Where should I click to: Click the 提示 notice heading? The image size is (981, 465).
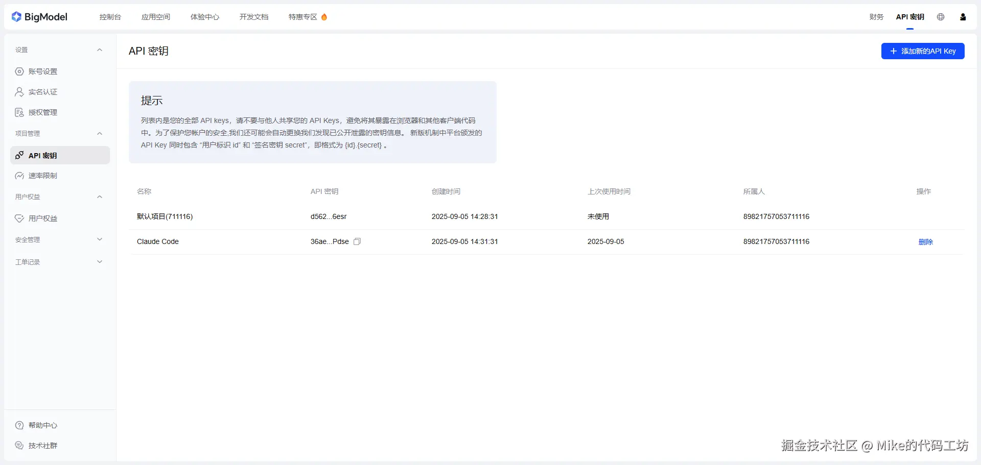click(152, 101)
